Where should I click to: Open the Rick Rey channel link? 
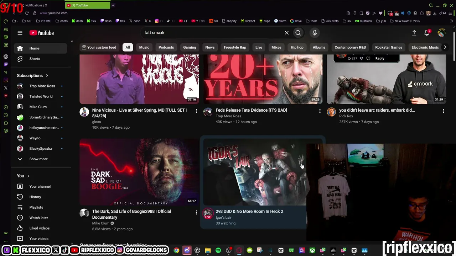click(346, 116)
